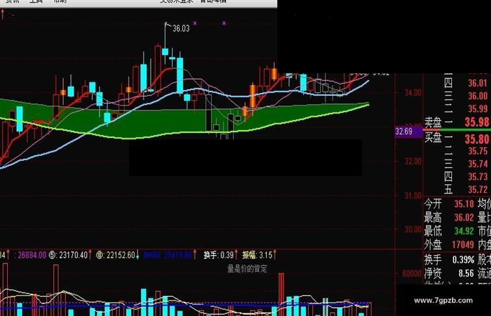The width and height of the screenshot is (491, 316).
Task: Click the purple 26884.00 volume value
Action: pos(32,255)
